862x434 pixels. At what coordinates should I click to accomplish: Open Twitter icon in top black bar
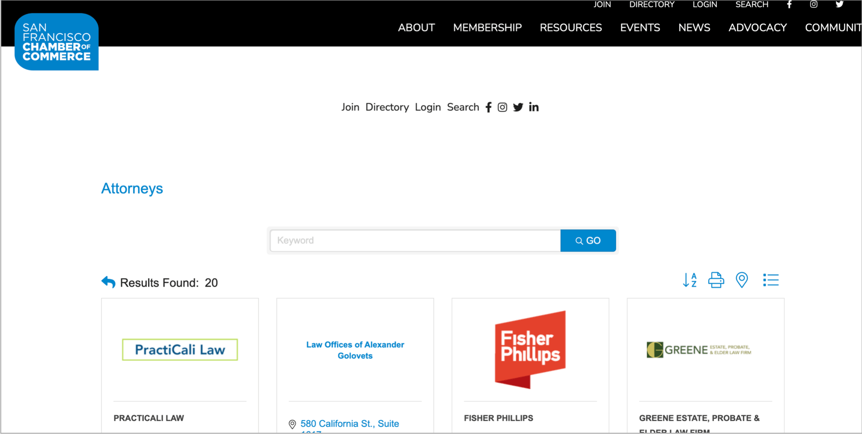(x=839, y=5)
